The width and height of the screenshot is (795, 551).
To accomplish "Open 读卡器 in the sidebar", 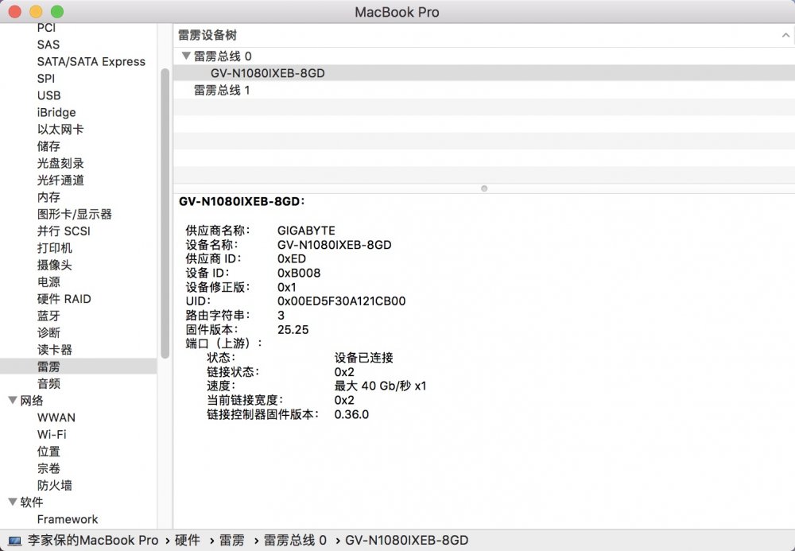I will [x=55, y=350].
